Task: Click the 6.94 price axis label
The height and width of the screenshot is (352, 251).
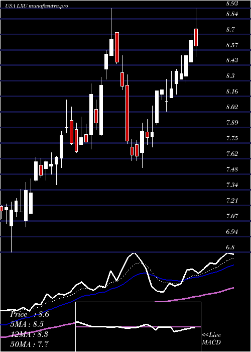Action: 232,232
